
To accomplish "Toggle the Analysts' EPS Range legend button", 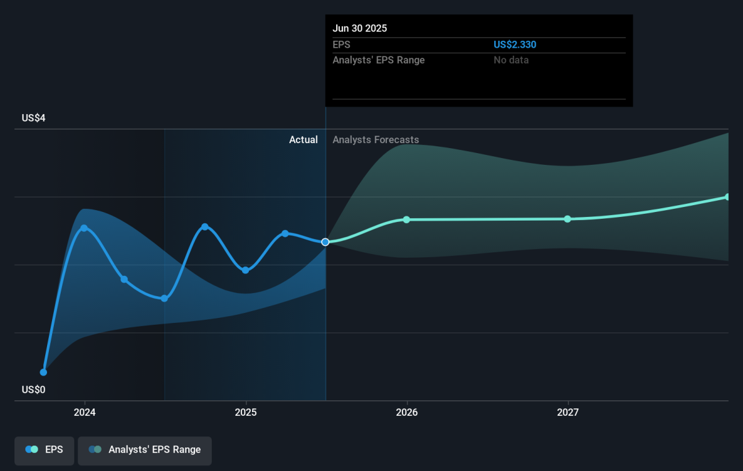I will tap(144, 450).
